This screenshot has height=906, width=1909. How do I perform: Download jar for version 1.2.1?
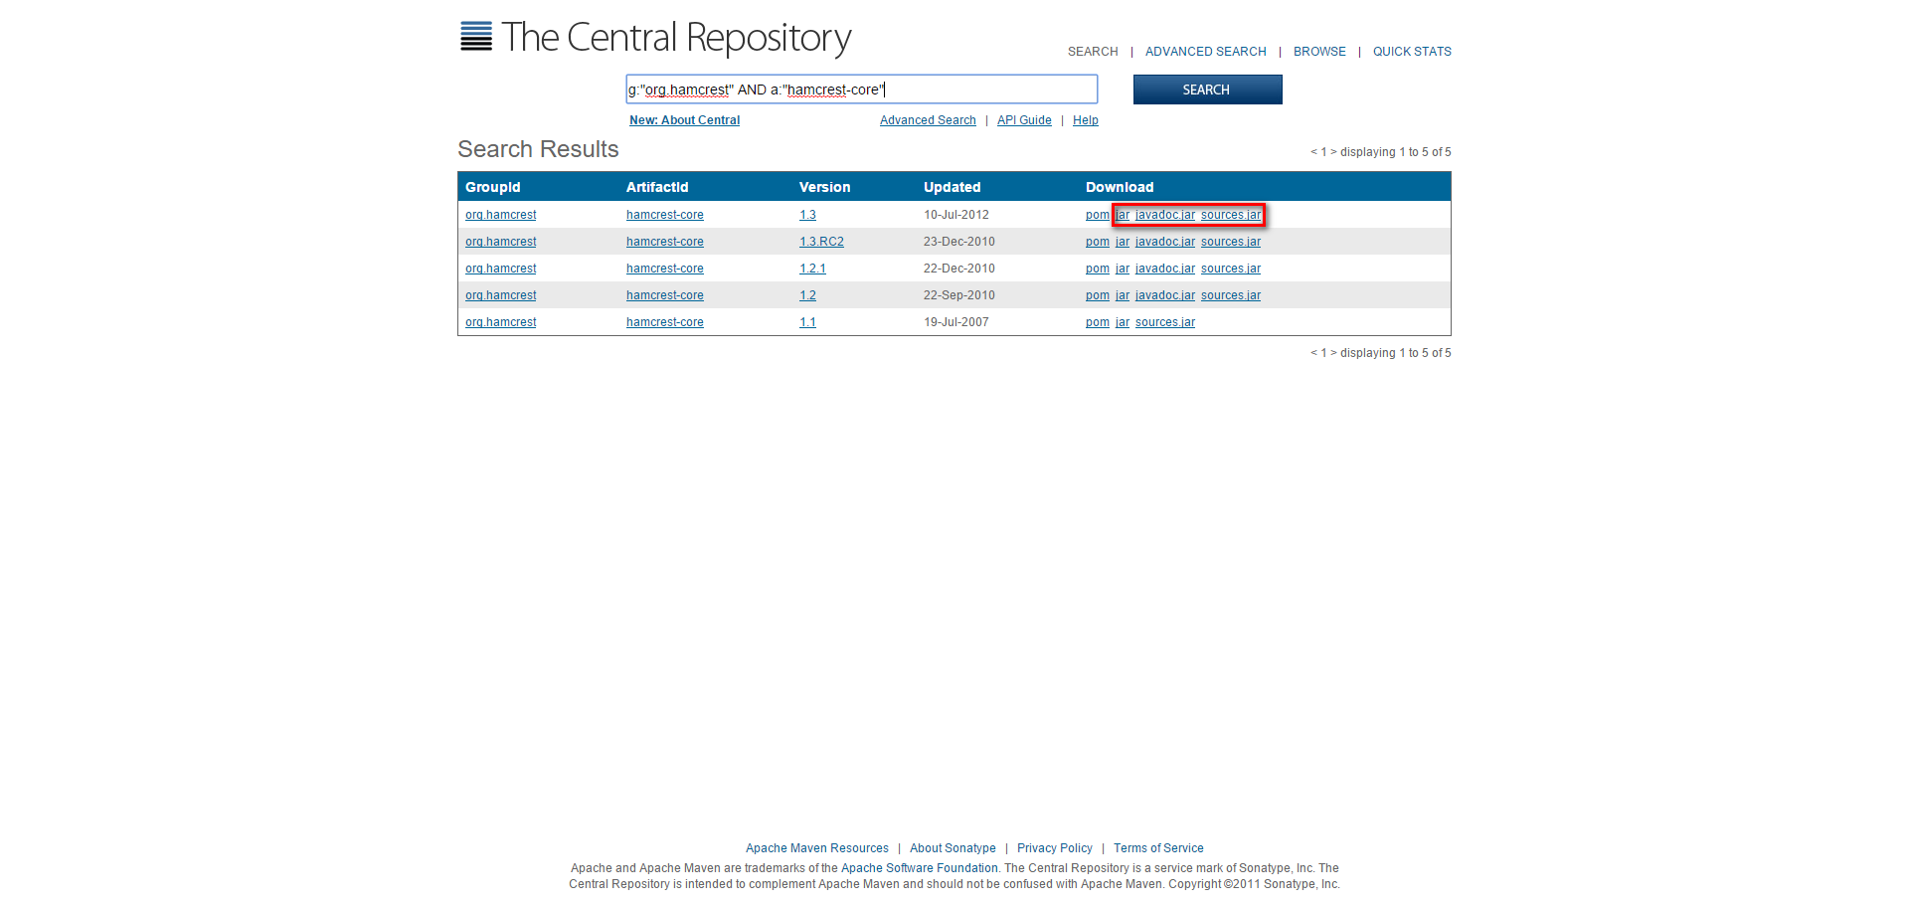point(1123,269)
